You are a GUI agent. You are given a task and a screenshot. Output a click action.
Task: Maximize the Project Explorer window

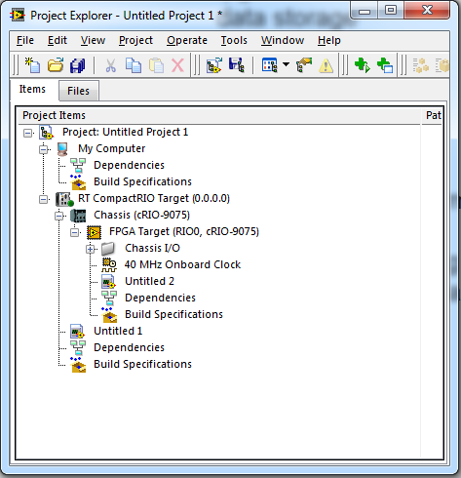pyautogui.click(x=391, y=11)
